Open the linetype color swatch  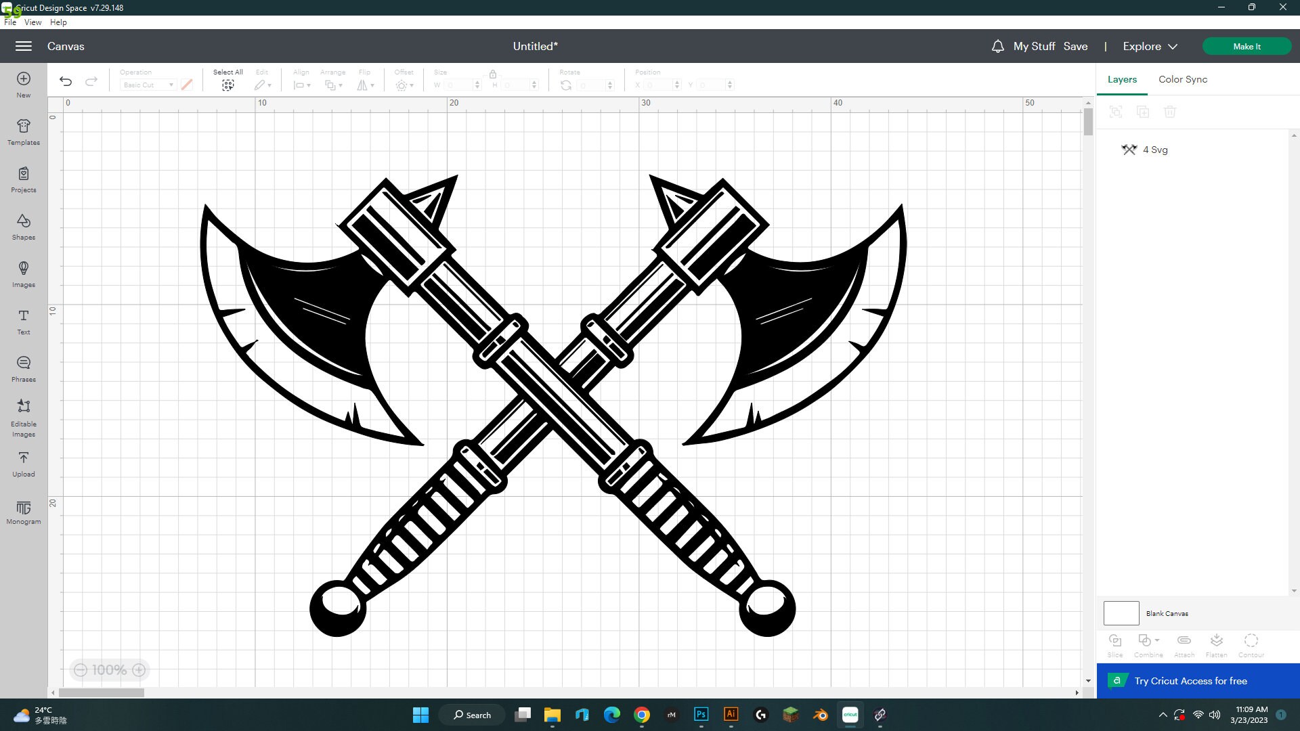tap(188, 85)
